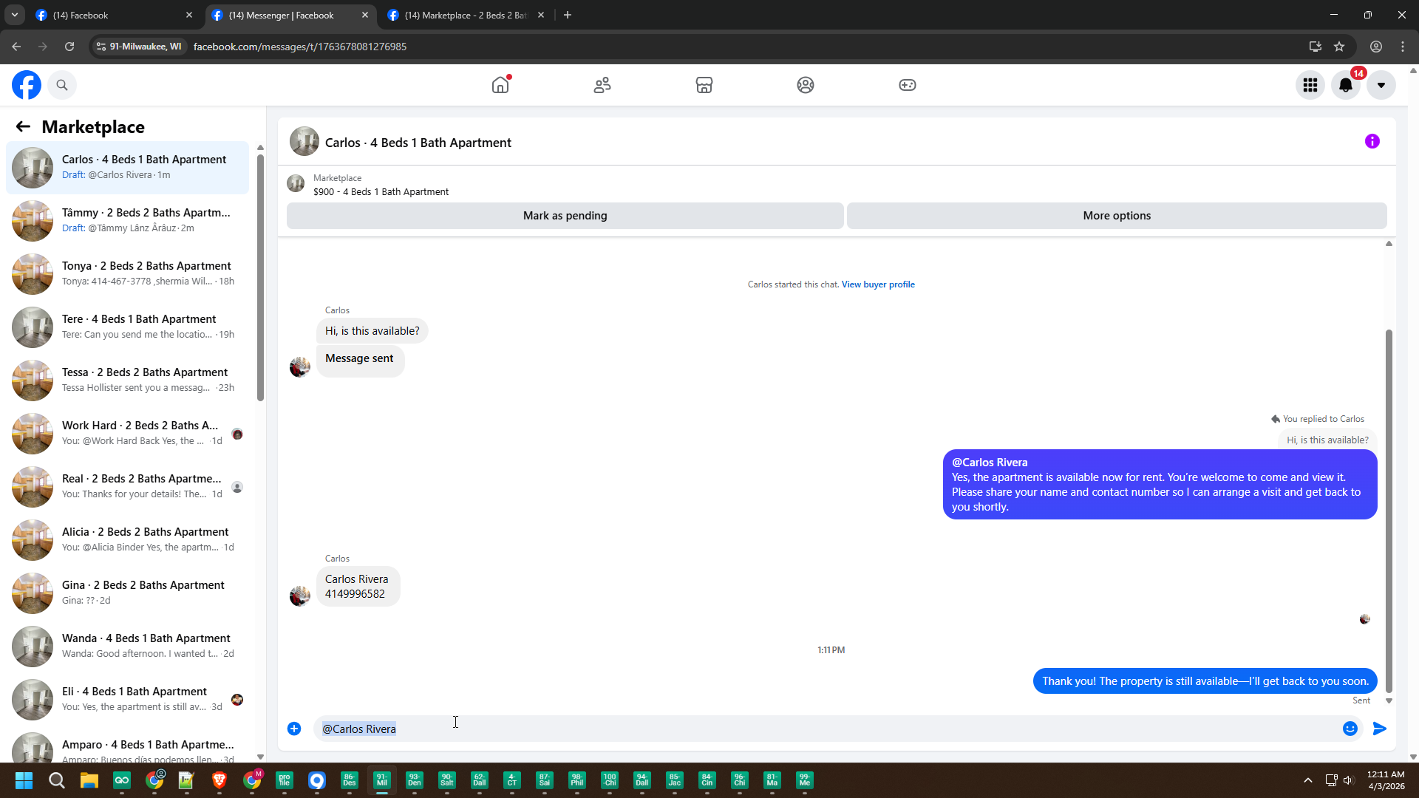Click the address bar URL

[x=300, y=47]
